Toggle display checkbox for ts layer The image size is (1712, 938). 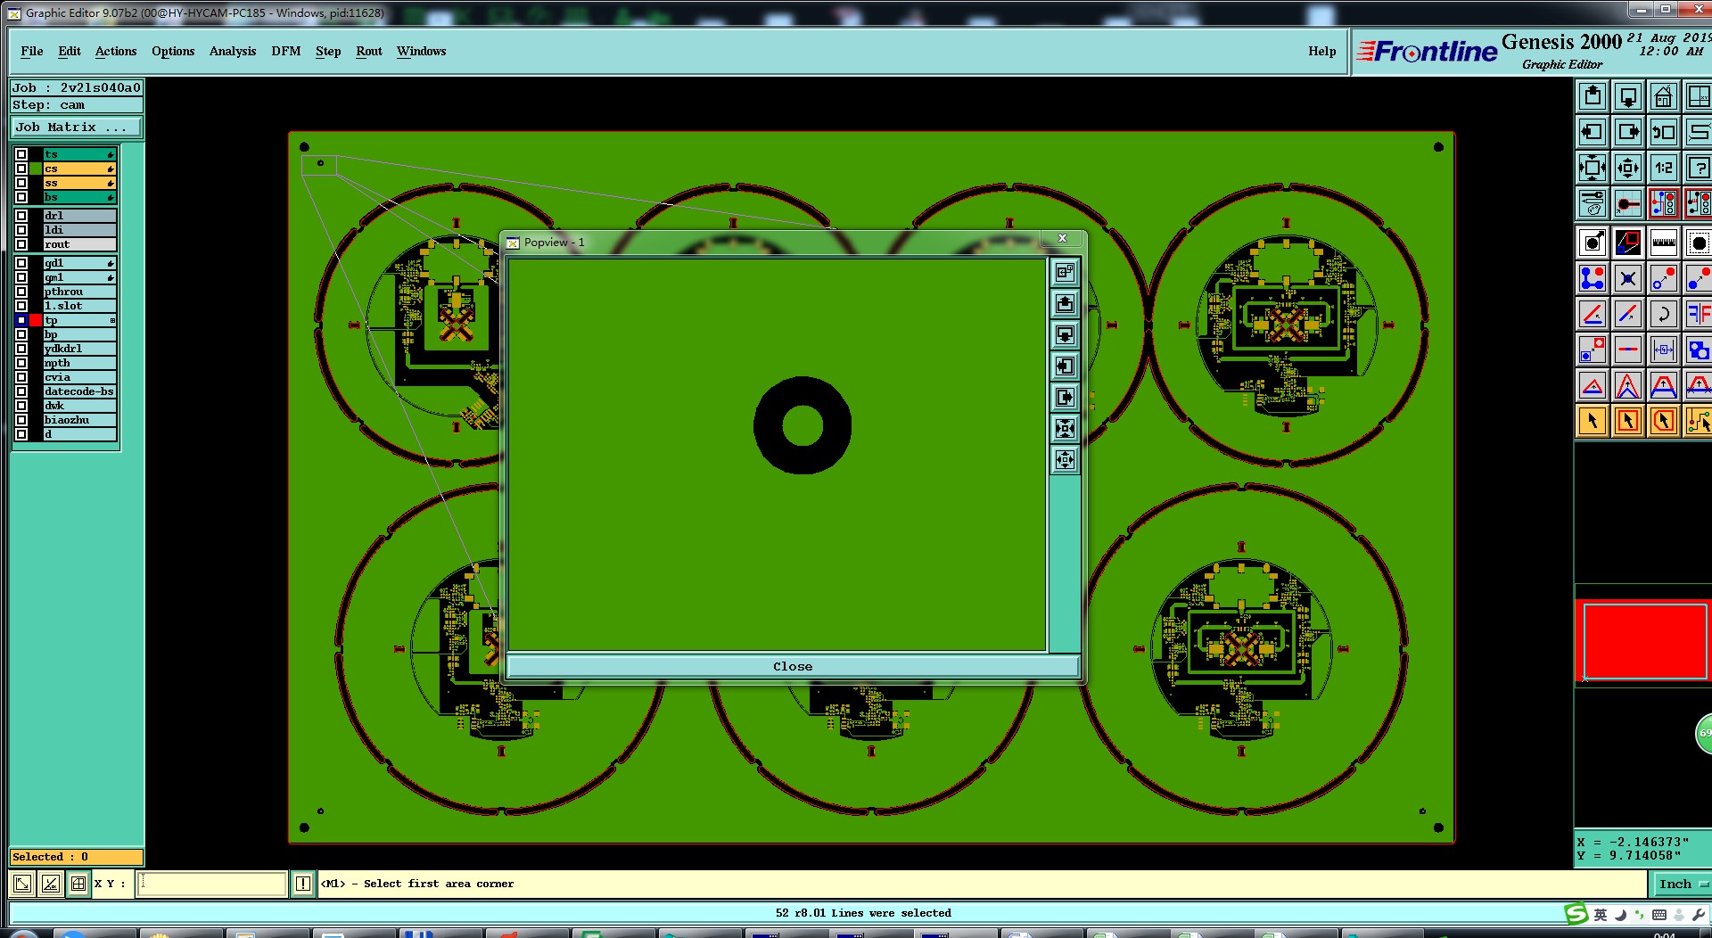(21, 154)
